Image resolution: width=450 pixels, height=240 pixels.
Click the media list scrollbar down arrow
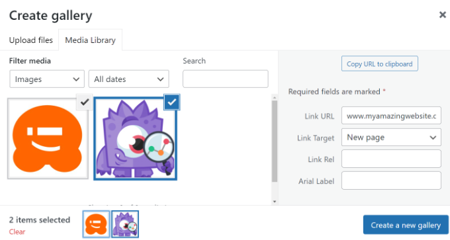pyautogui.click(x=275, y=202)
